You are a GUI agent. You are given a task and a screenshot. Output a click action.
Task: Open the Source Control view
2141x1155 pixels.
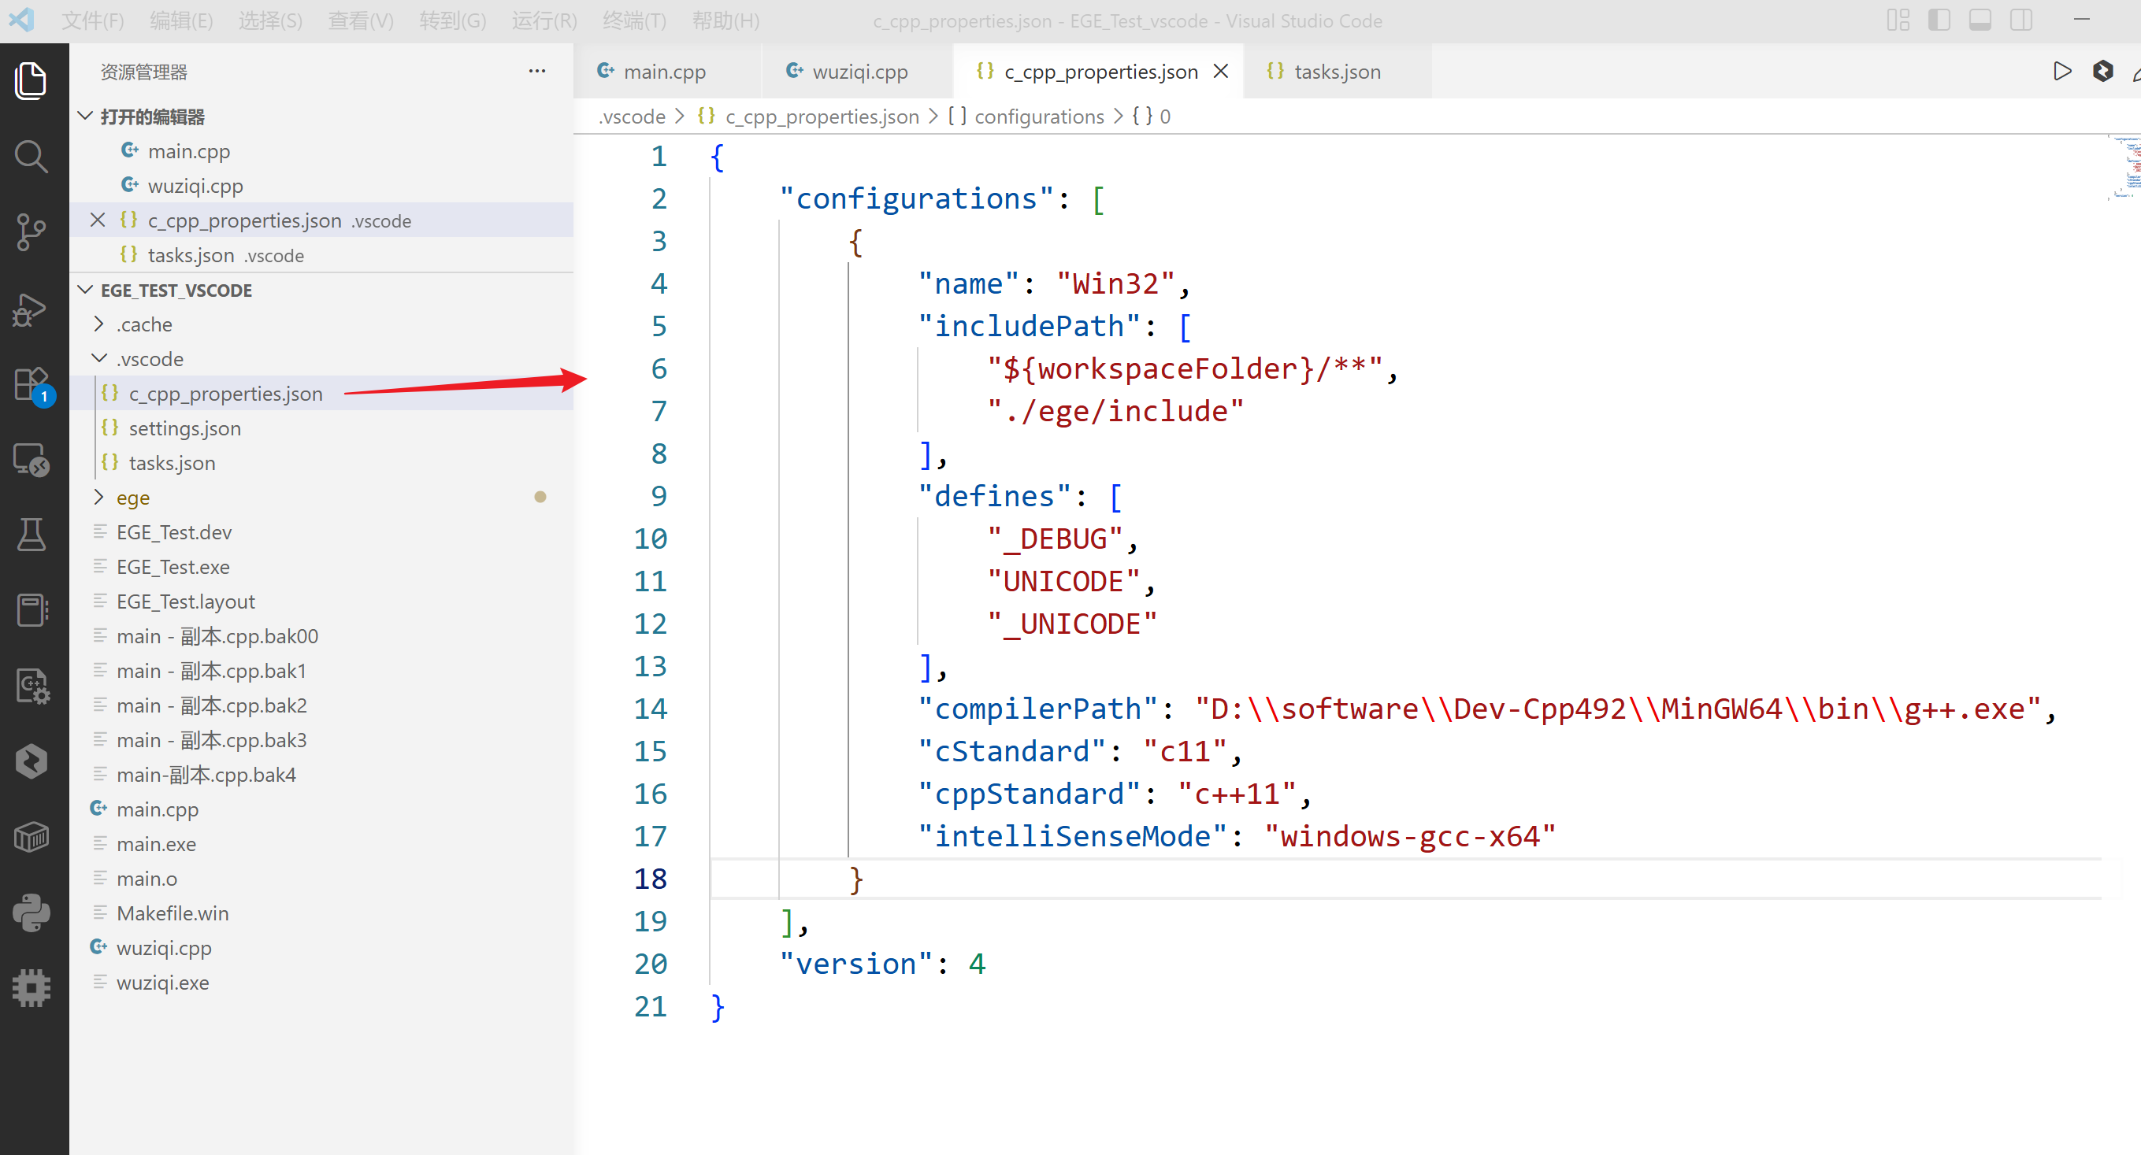pyautogui.click(x=32, y=231)
